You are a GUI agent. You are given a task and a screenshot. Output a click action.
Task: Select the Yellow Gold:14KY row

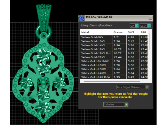[x=114, y=45]
